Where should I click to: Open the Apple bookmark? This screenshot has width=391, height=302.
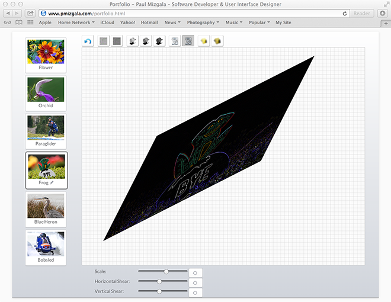[45, 23]
